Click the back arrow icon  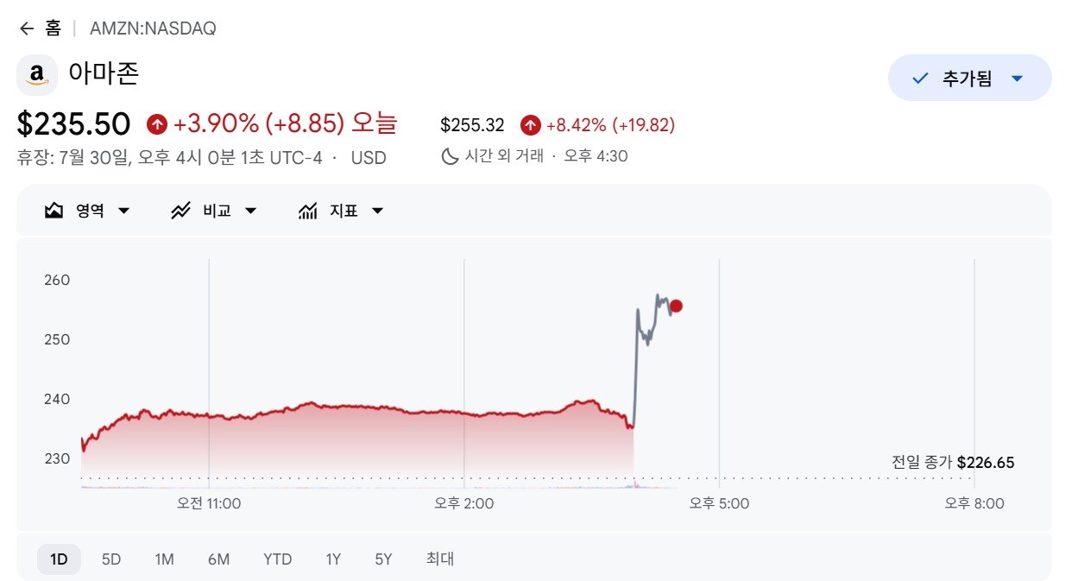pos(27,28)
